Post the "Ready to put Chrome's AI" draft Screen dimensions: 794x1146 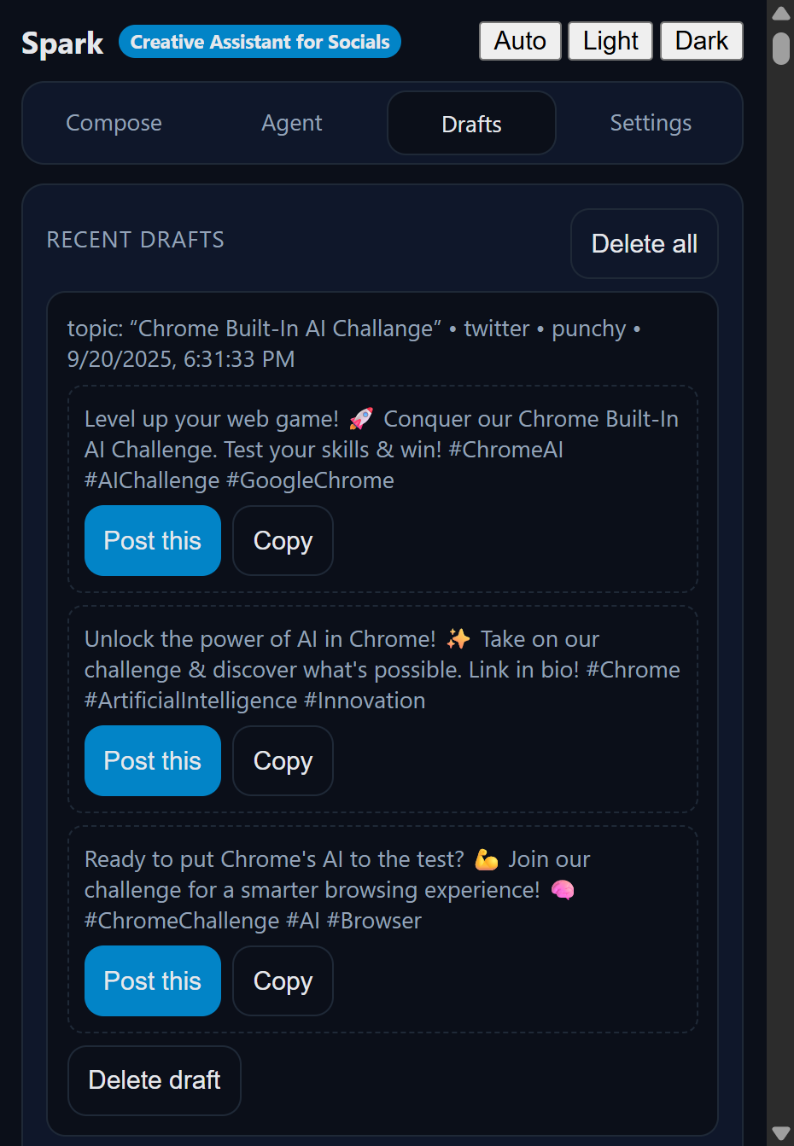click(x=153, y=980)
